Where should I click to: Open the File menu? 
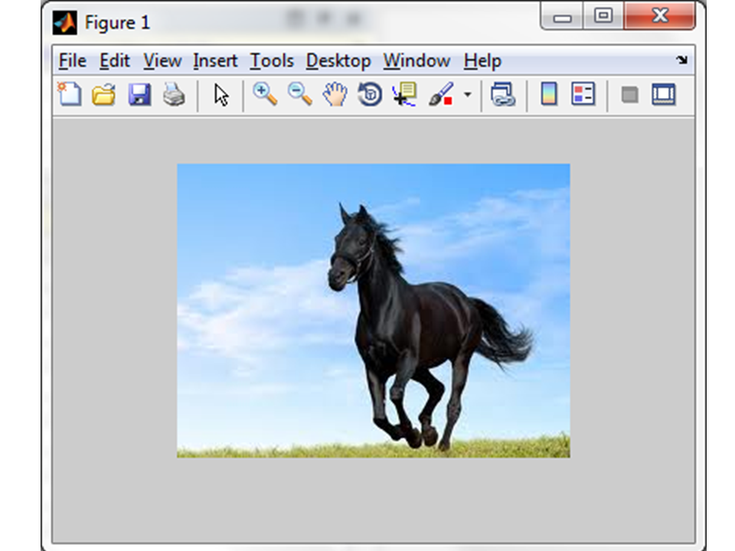point(73,61)
